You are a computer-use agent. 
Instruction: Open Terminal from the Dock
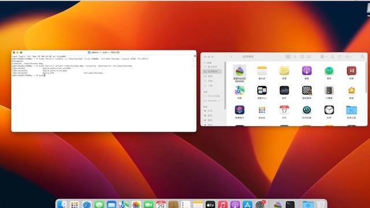290,205
